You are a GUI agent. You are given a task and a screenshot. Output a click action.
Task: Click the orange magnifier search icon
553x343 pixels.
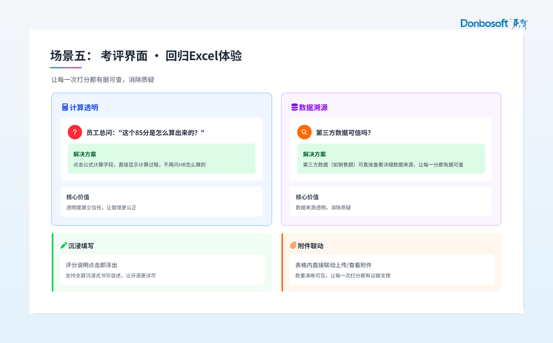(304, 132)
